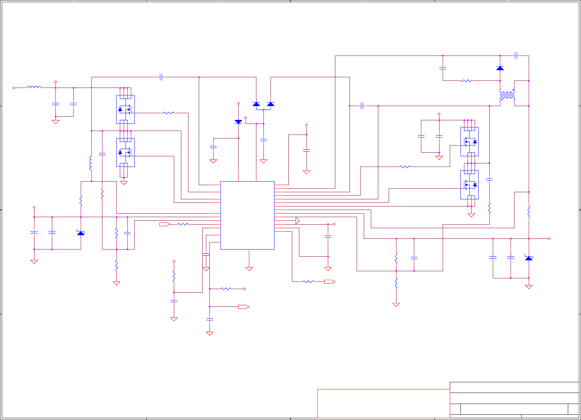Pick the upper-right MOSFET symbol
This screenshot has height=420, width=581.
469,142
